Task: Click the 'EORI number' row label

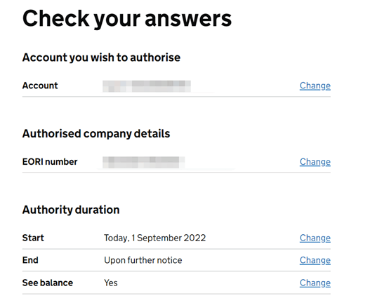Action: [x=50, y=162]
